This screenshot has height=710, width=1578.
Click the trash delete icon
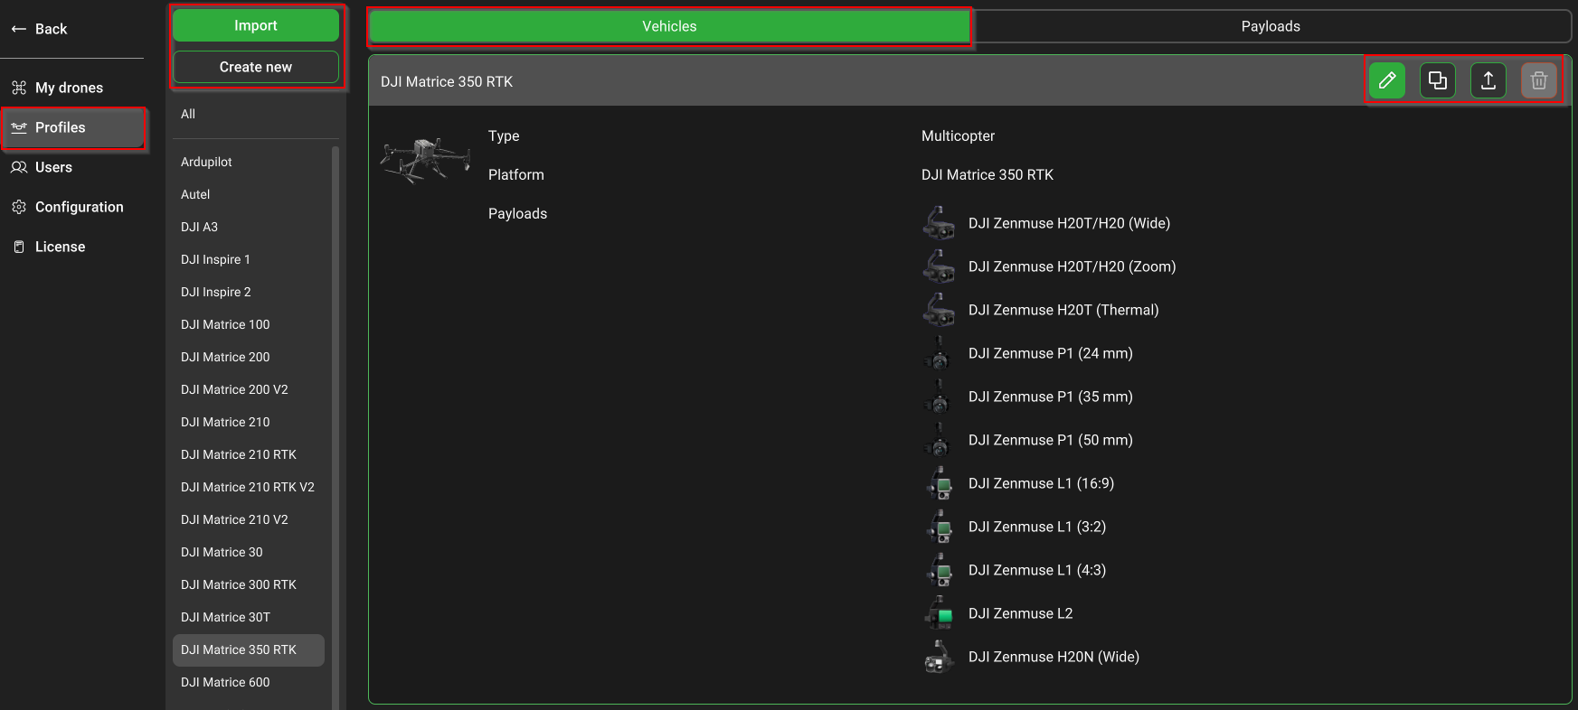[1539, 81]
